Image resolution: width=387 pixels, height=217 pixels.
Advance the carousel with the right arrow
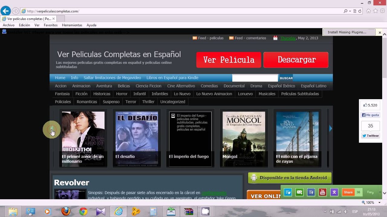(330, 129)
